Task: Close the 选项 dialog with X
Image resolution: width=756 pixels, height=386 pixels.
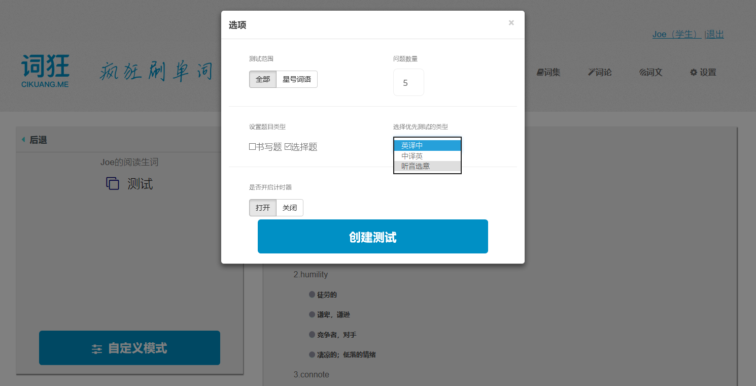Action: [x=511, y=23]
